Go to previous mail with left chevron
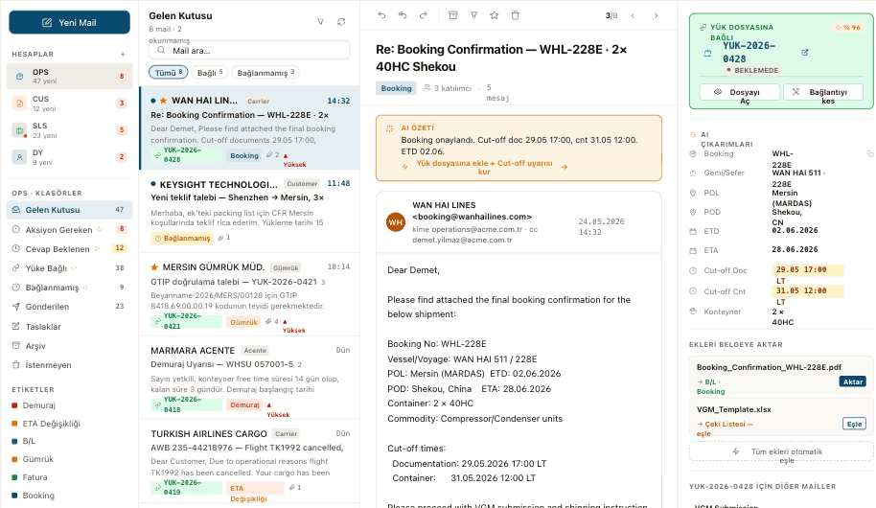This screenshot has height=508, width=876. 633,15
